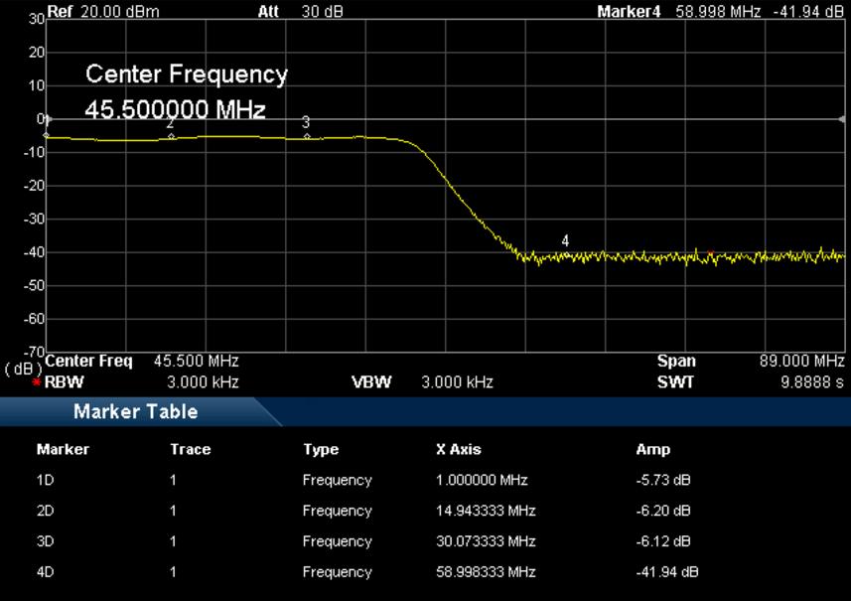
Task: Select the Center Freq 45.500 MHz value
Action: point(196,362)
